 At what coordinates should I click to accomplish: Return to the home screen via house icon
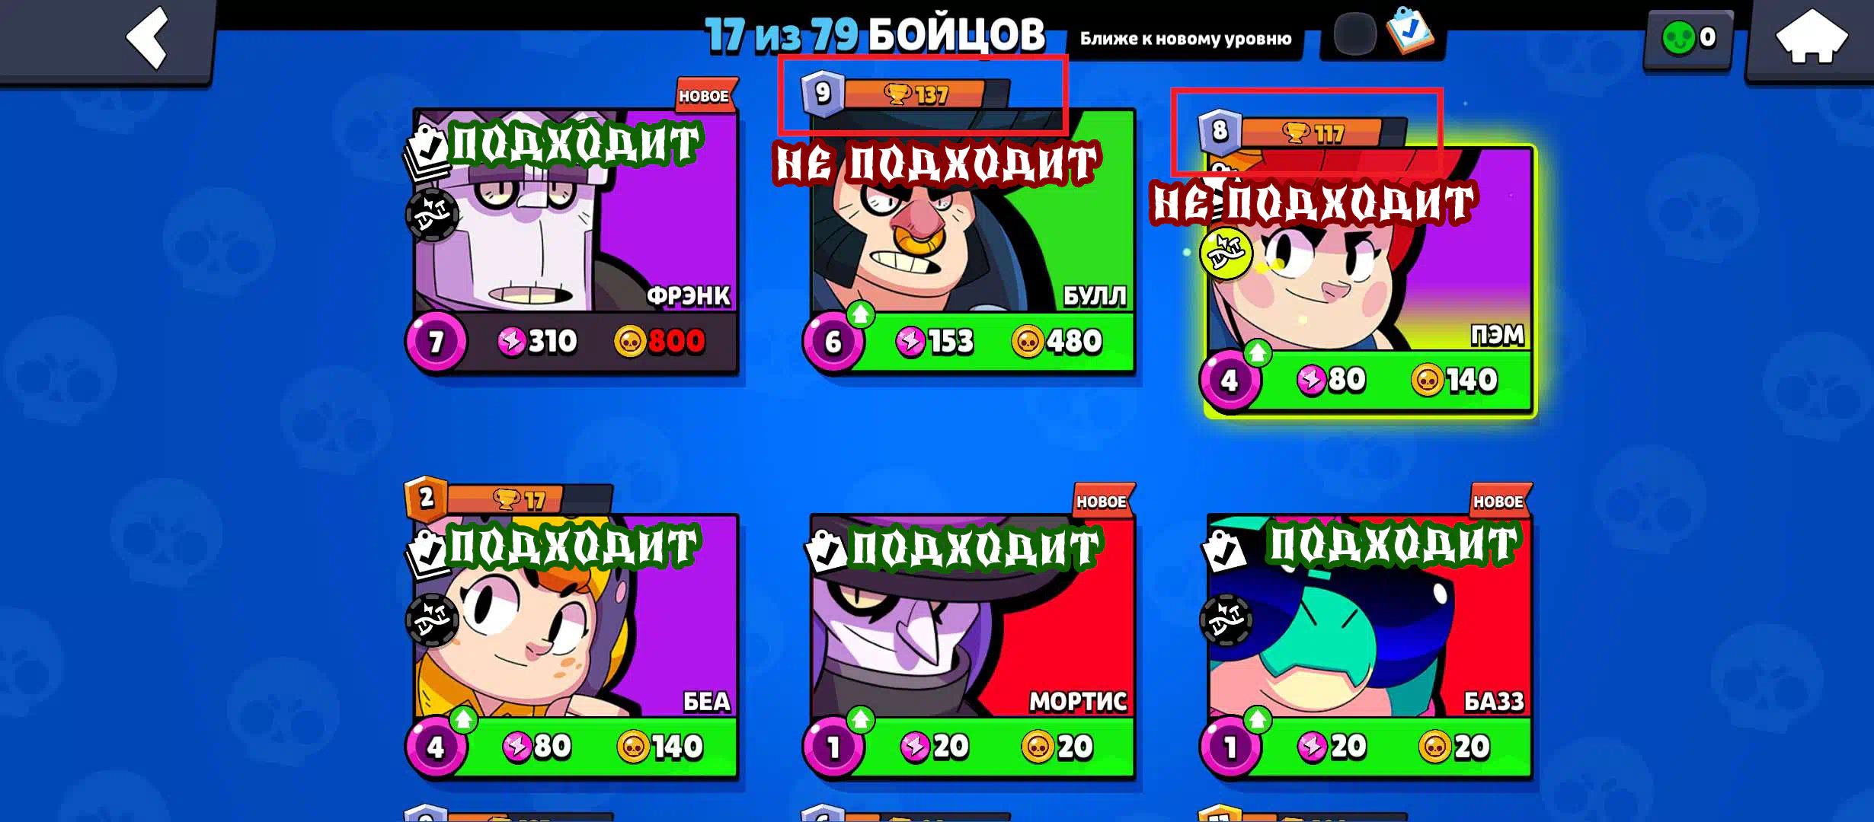pyautogui.click(x=1812, y=38)
